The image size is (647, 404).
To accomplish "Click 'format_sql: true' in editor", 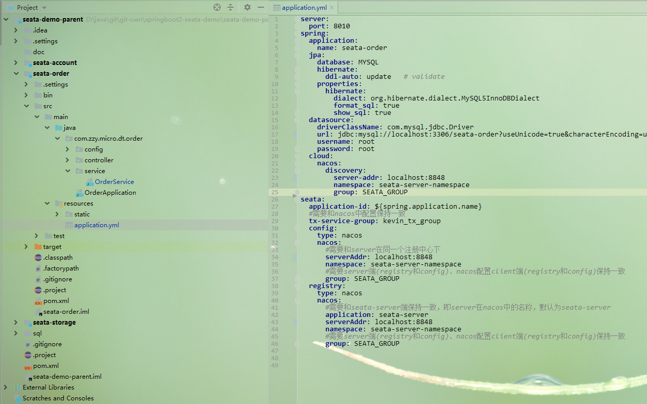I will point(367,106).
